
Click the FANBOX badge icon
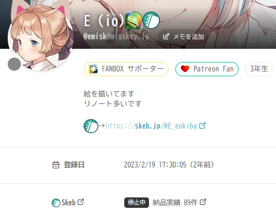click(93, 69)
